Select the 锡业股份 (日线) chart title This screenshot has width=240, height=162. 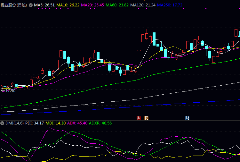click(x=14, y=5)
